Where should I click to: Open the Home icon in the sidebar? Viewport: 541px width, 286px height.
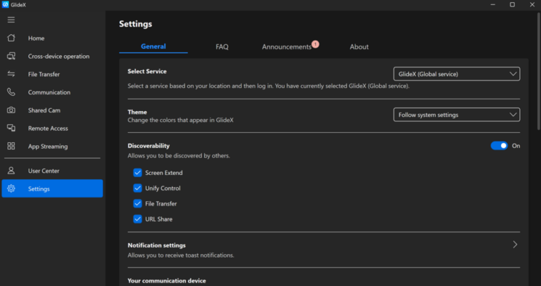tap(11, 38)
